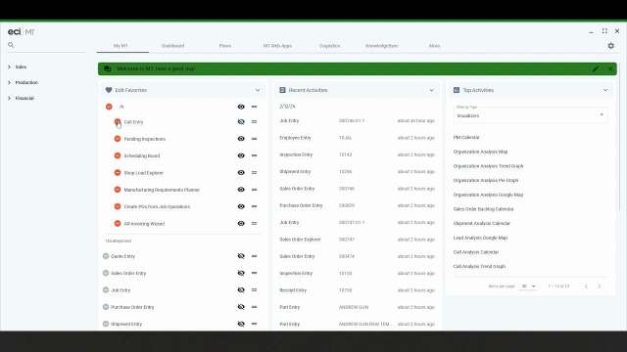Go to previous page of Top Activities

pyautogui.click(x=586, y=286)
